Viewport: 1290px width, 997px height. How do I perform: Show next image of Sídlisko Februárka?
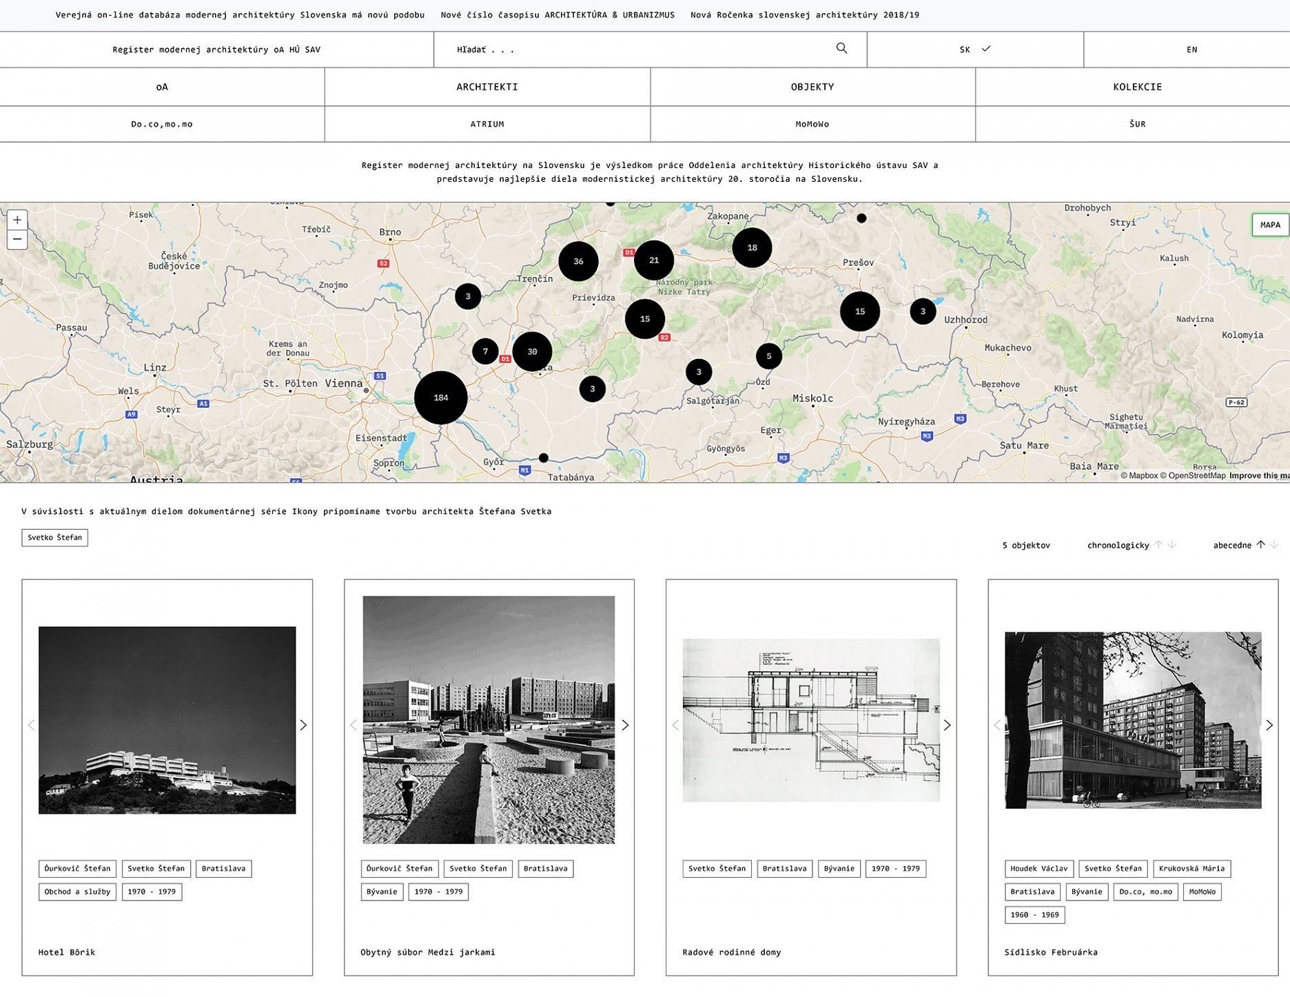1269,725
